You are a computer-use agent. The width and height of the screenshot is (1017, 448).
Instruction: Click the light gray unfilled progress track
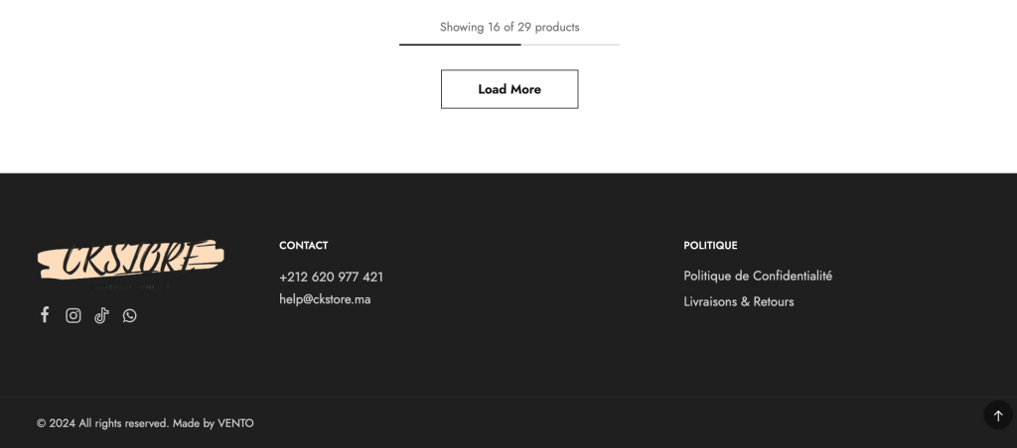tap(570, 45)
